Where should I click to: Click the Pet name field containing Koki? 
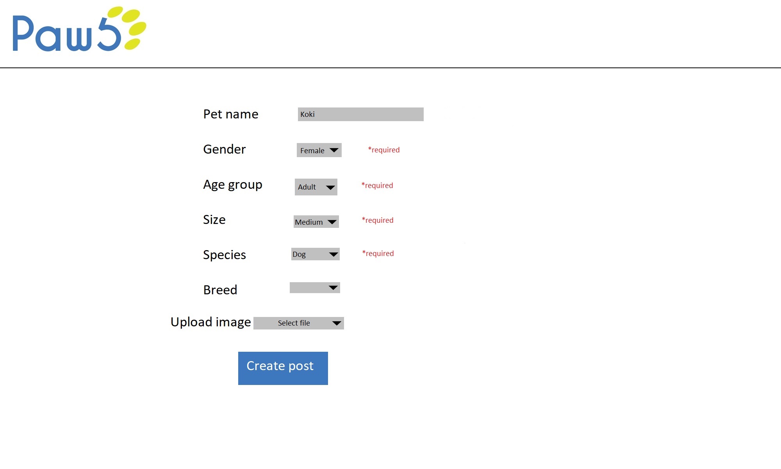pos(360,114)
